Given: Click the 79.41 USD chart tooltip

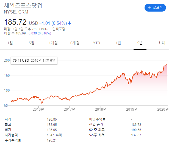Looking at the screenshot, I should [x=34, y=61].
